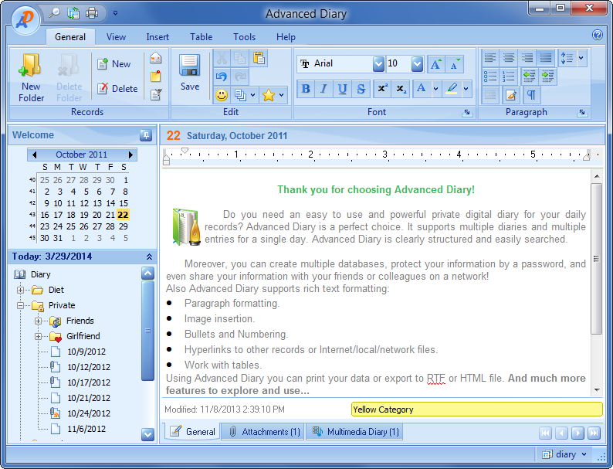Image resolution: width=613 pixels, height=469 pixels.
Task: Insert a smiley emoticon
Action: 222,95
